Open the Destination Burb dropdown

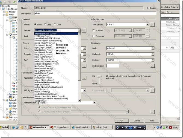pyautogui.click(x=153, y=48)
